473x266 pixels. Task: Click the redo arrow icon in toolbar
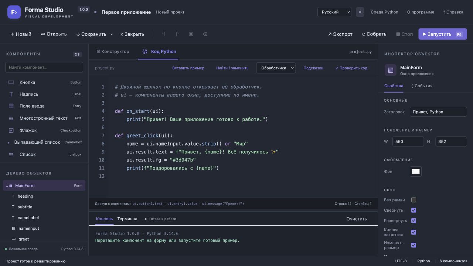(177, 34)
